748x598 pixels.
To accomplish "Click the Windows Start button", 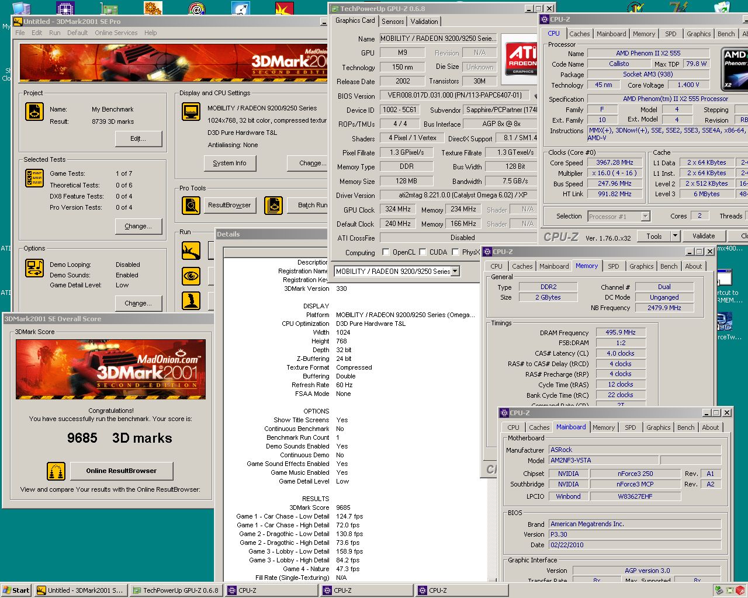I will 16,590.
